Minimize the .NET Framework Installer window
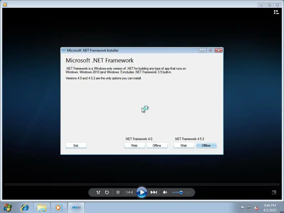Image resolution: width=284 pixels, height=213 pixels. (x=202, y=50)
